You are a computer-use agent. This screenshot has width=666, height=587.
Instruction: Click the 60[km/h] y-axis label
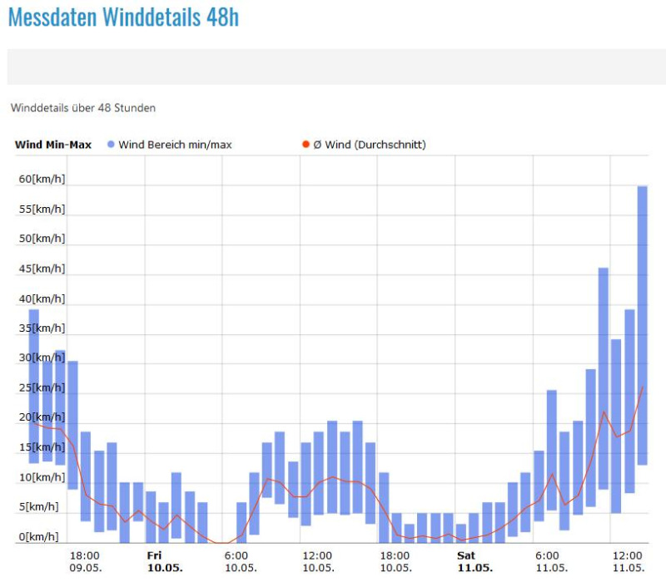click(42, 179)
